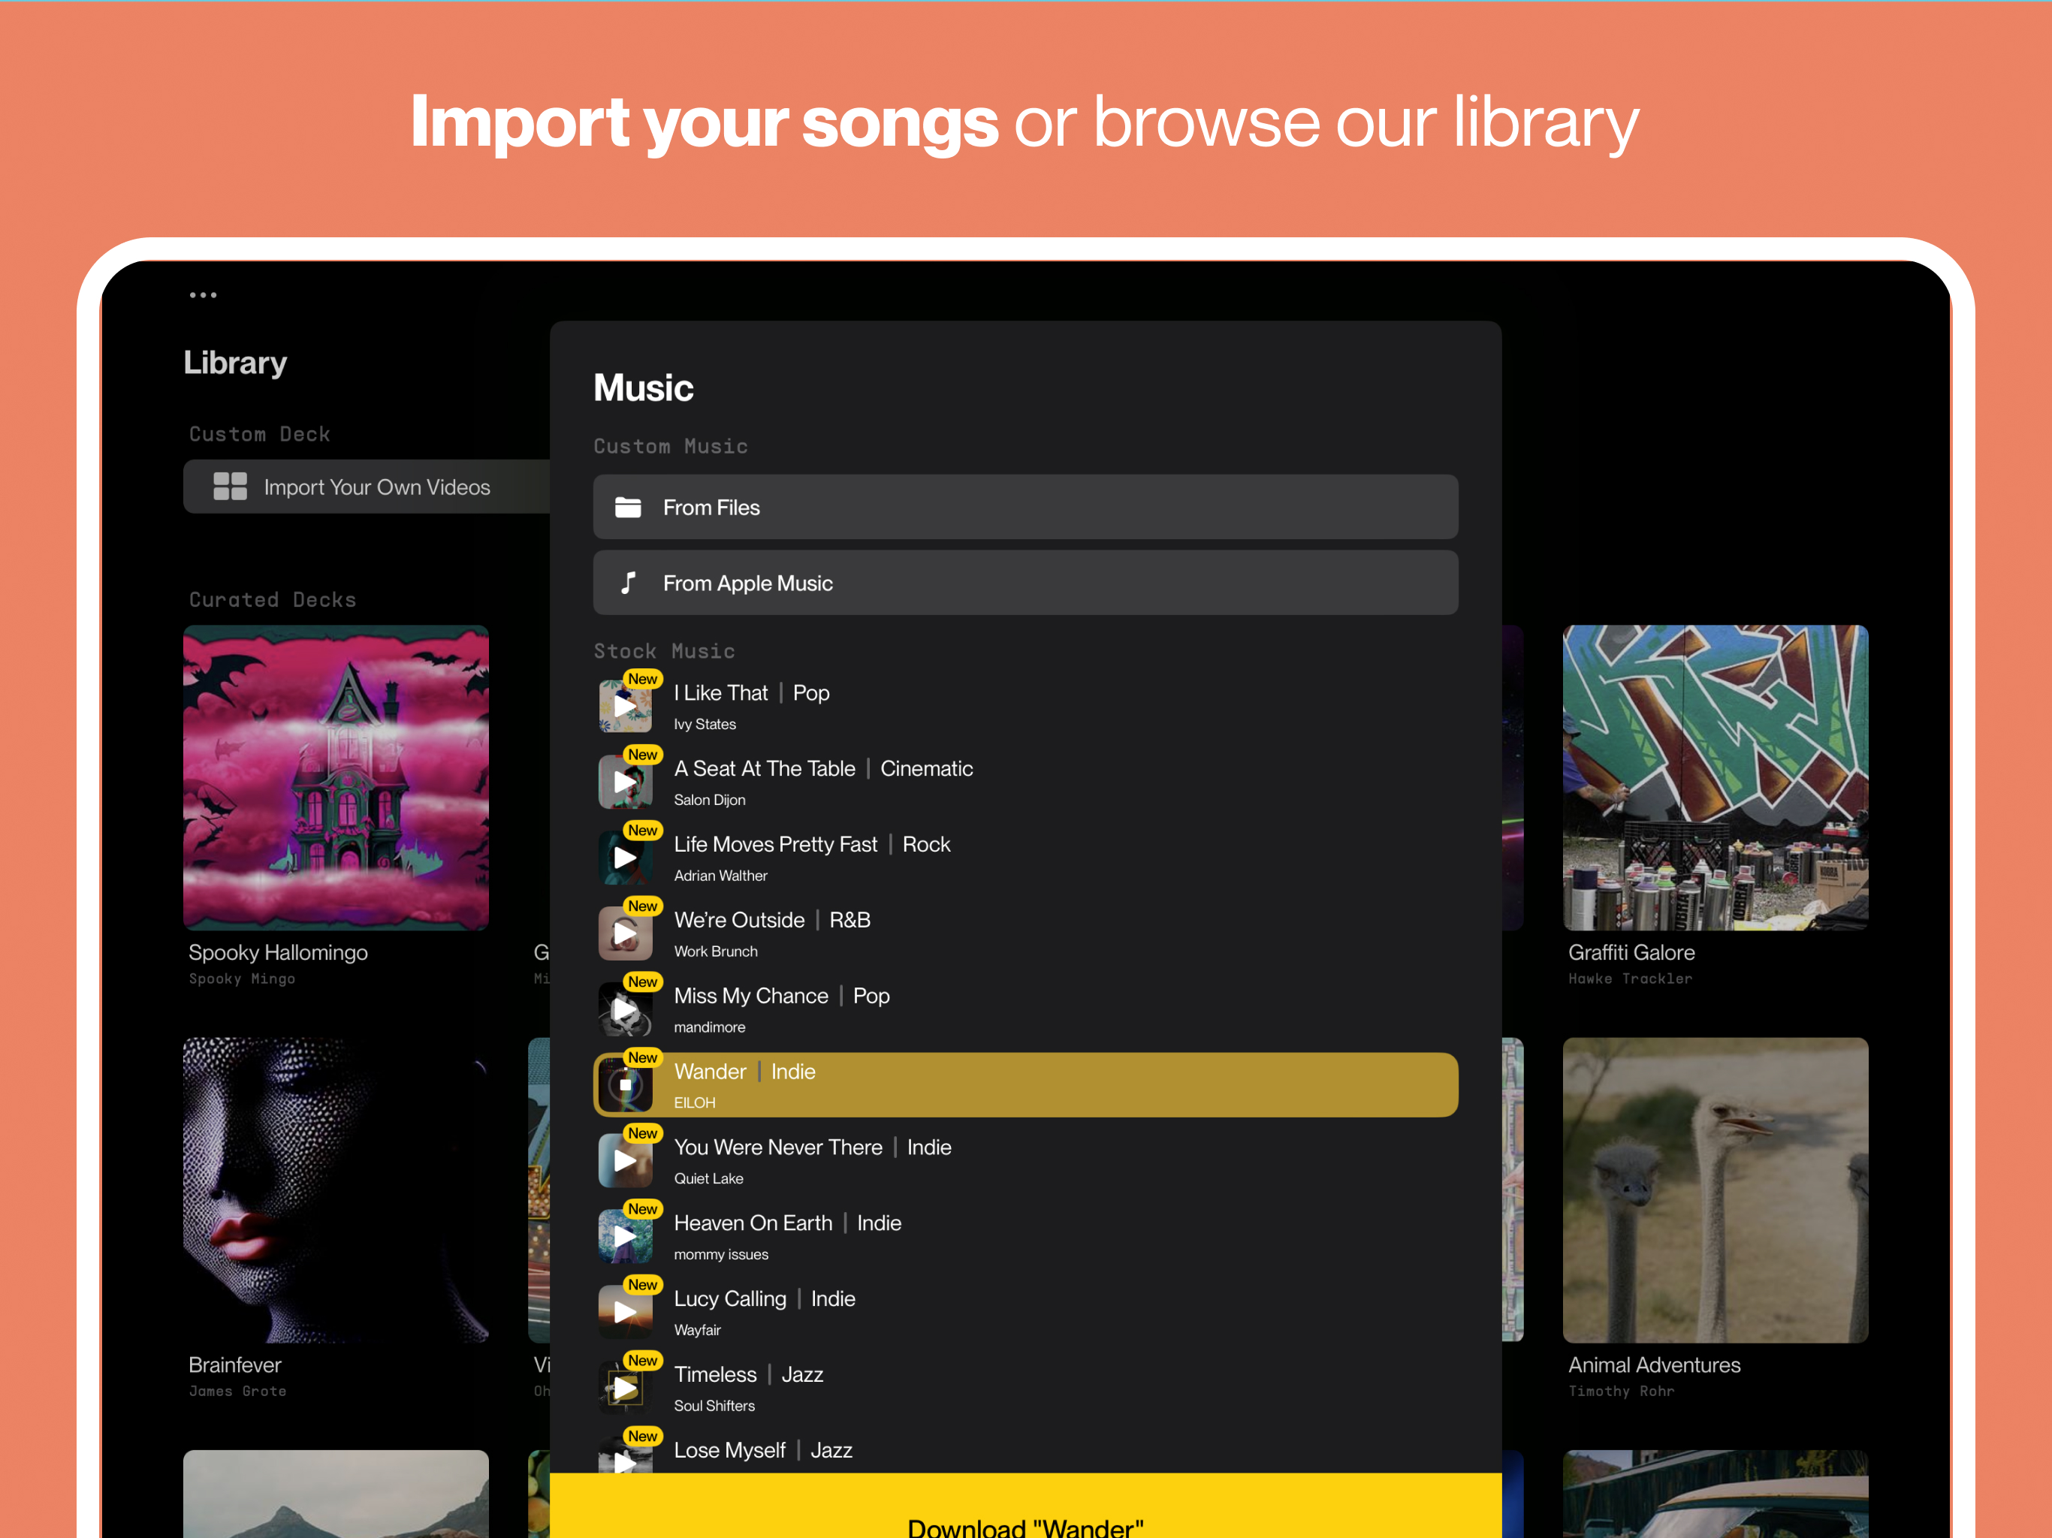Click artist name mommy issues

pyautogui.click(x=721, y=1254)
